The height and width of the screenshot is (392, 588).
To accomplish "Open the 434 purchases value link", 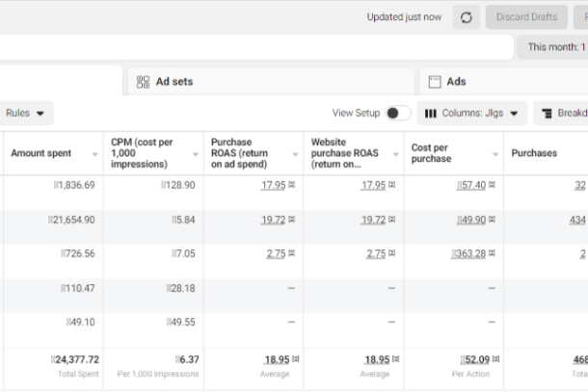I will [576, 220].
